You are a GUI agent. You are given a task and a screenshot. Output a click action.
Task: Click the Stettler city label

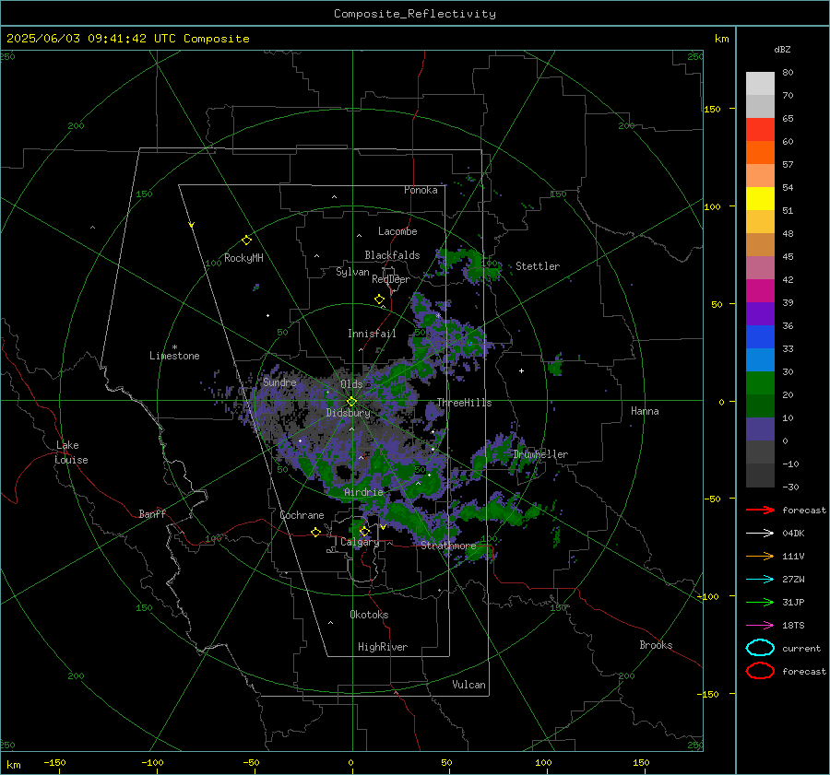point(538,266)
